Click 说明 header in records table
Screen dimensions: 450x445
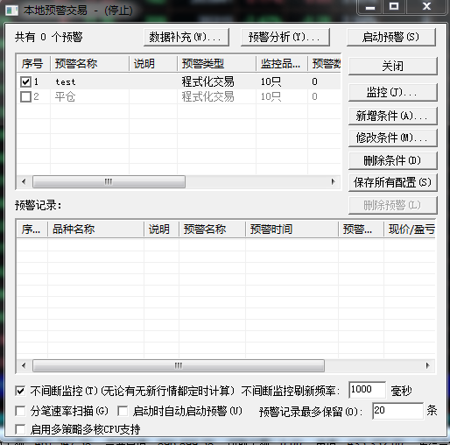(x=161, y=230)
